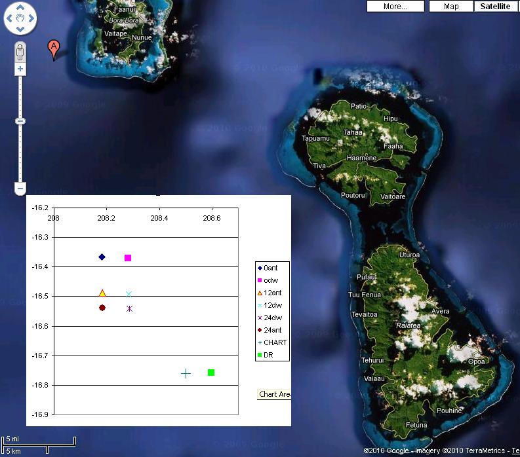Click the Raiatea island label
The image size is (520, 457).
coord(407,324)
